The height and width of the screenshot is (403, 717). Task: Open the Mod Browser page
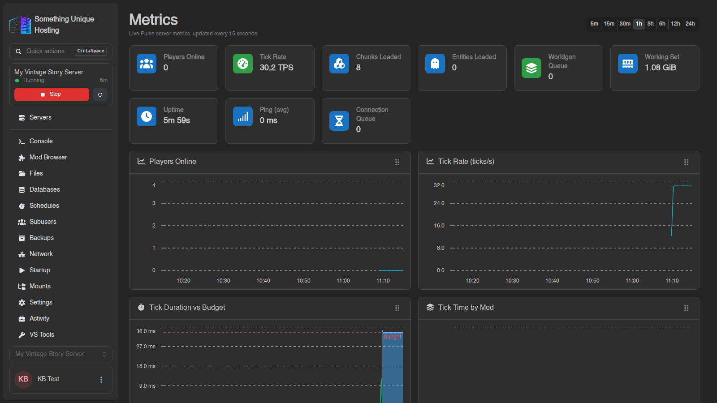click(x=61, y=157)
